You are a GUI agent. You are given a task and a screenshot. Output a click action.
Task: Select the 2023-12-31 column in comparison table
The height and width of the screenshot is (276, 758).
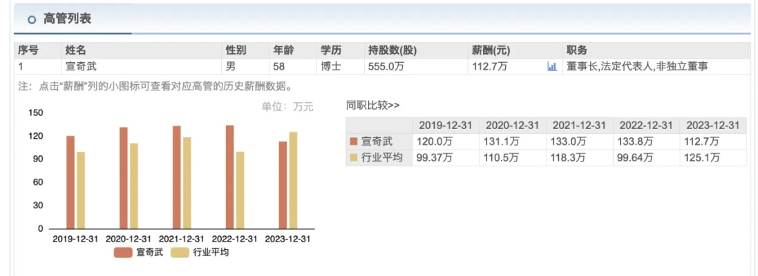point(712,125)
